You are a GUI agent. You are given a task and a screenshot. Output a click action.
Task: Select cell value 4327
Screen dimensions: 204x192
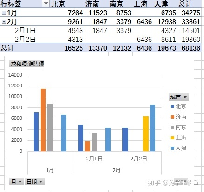coord(169,31)
